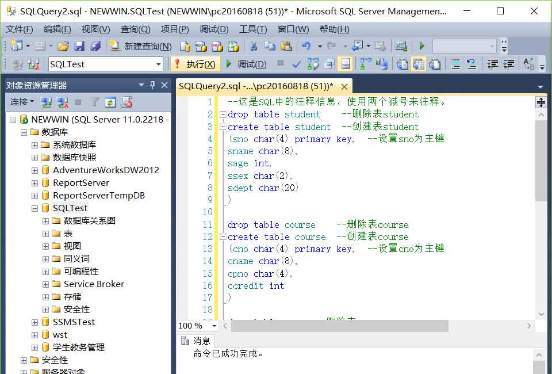Screen dimensions: 552x374
Task: Close the SQLQuery2.sql tab
Action: [x=344, y=87]
